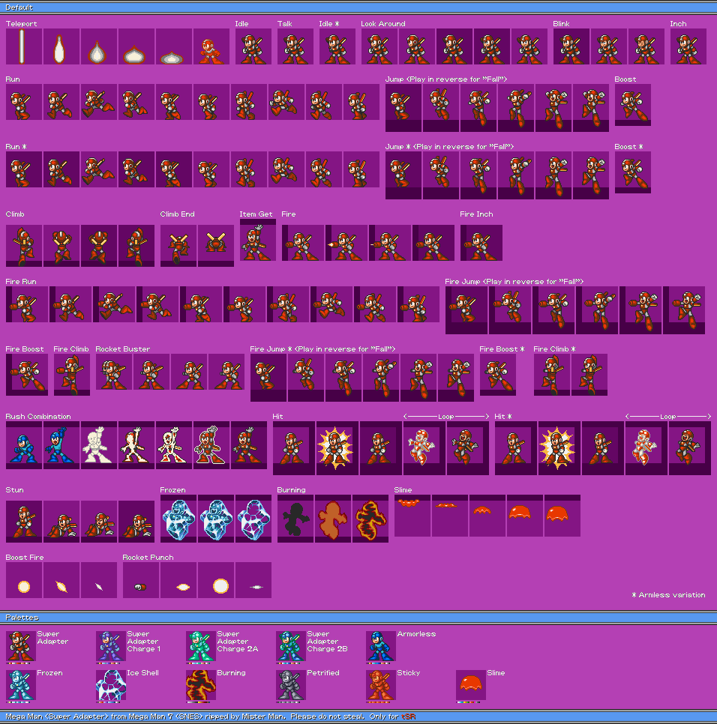Click the Armorless blue palette sprite
Viewport: 717px width, 724px height.
[381, 646]
